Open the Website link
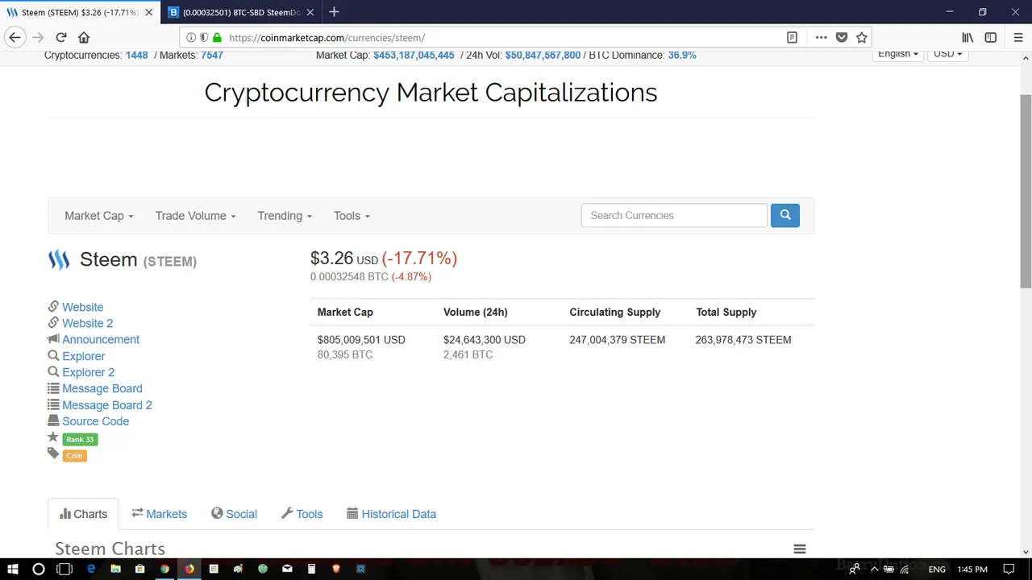The height and width of the screenshot is (580, 1032). point(82,307)
